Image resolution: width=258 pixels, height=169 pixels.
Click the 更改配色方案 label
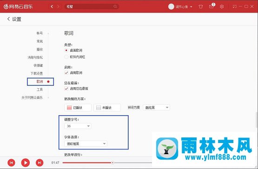pyautogui.click(x=75, y=99)
